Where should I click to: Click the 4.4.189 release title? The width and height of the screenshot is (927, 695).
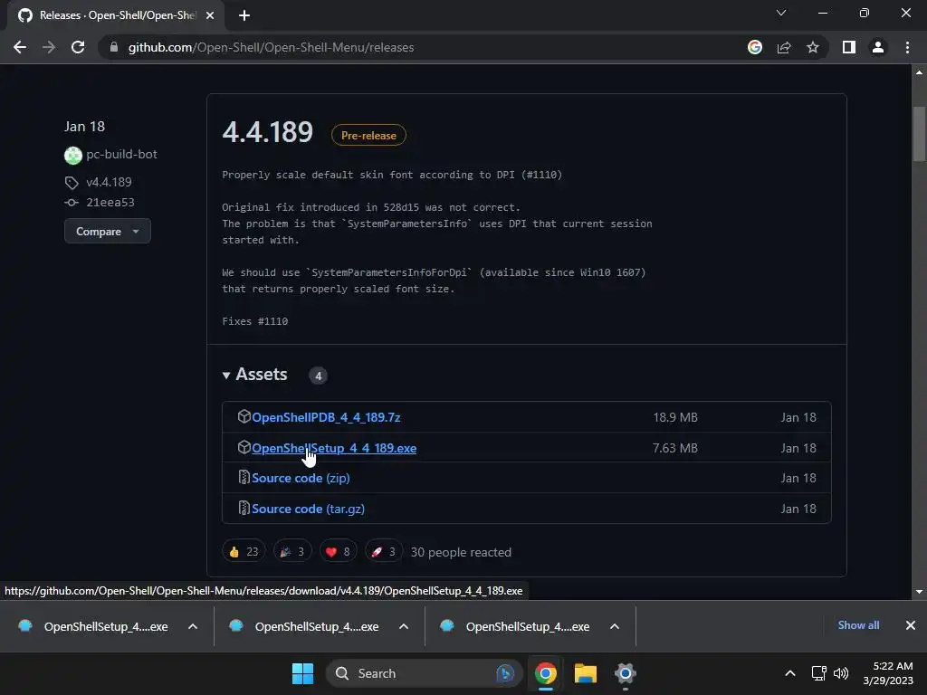(267, 132)
